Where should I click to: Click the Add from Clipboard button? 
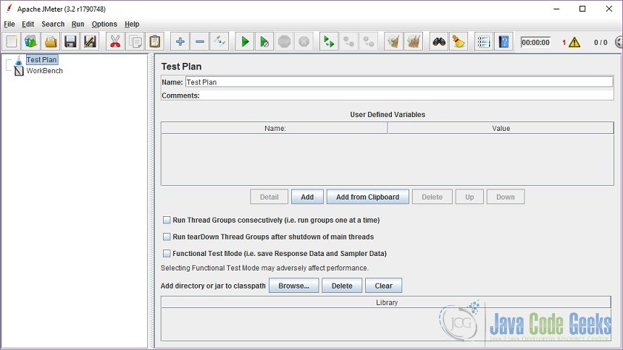[367, 197]
